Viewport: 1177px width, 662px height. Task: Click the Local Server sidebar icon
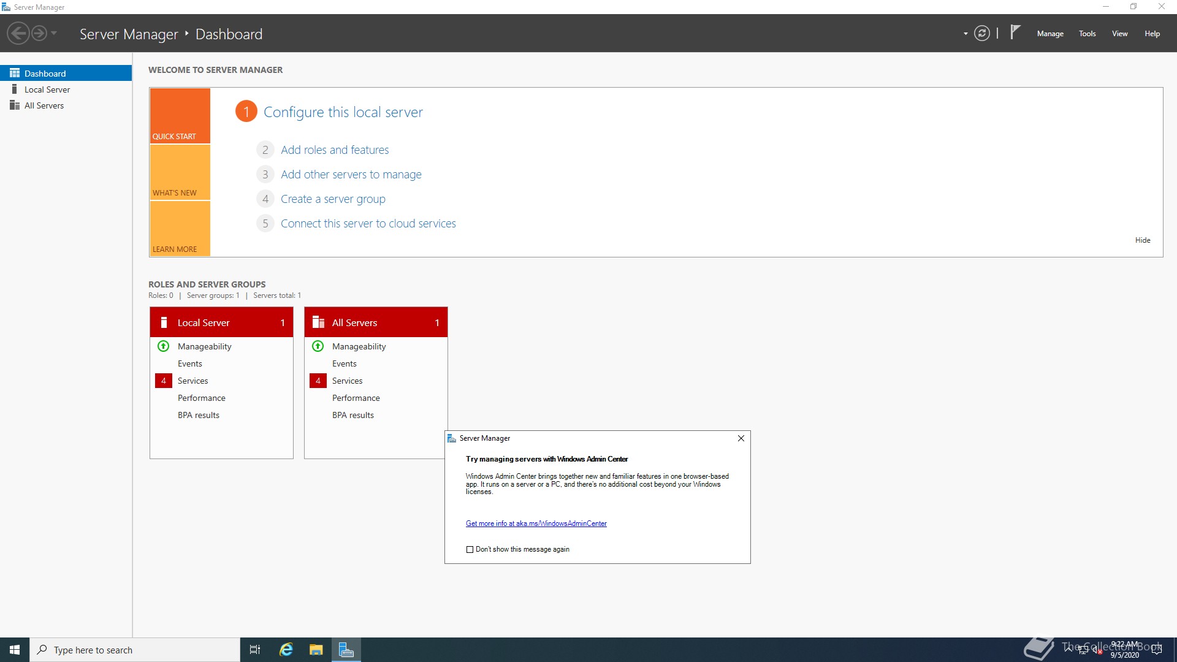[15, 89]
